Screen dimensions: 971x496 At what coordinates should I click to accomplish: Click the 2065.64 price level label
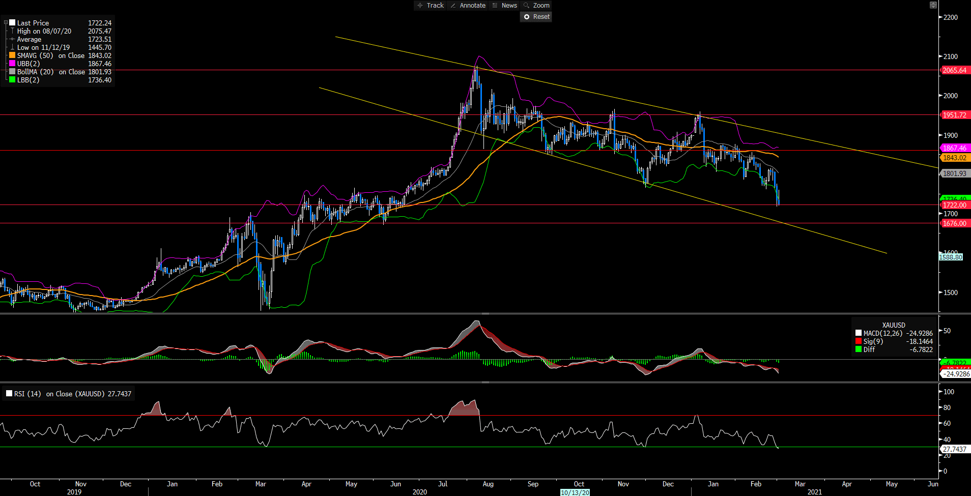coord(956,70)
